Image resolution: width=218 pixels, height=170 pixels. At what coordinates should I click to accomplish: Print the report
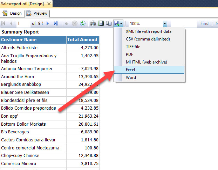[93, 23]
